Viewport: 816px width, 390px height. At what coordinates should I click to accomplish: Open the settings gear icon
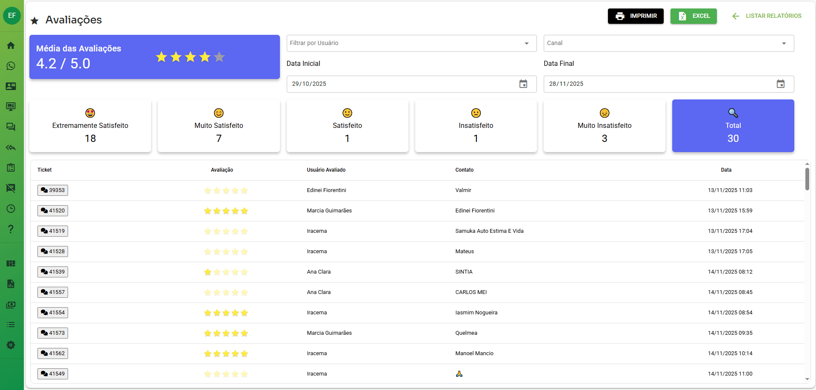click(11, 345)
